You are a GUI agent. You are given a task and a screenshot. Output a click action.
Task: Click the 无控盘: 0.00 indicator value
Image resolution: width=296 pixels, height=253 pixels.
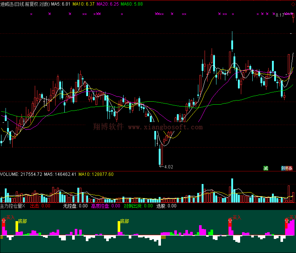click(75, 206)
